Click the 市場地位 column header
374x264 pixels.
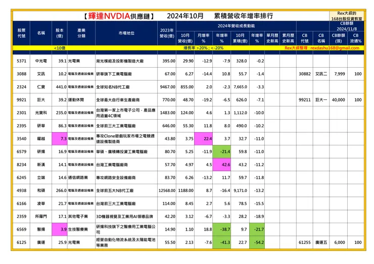(x=126, y=33)
